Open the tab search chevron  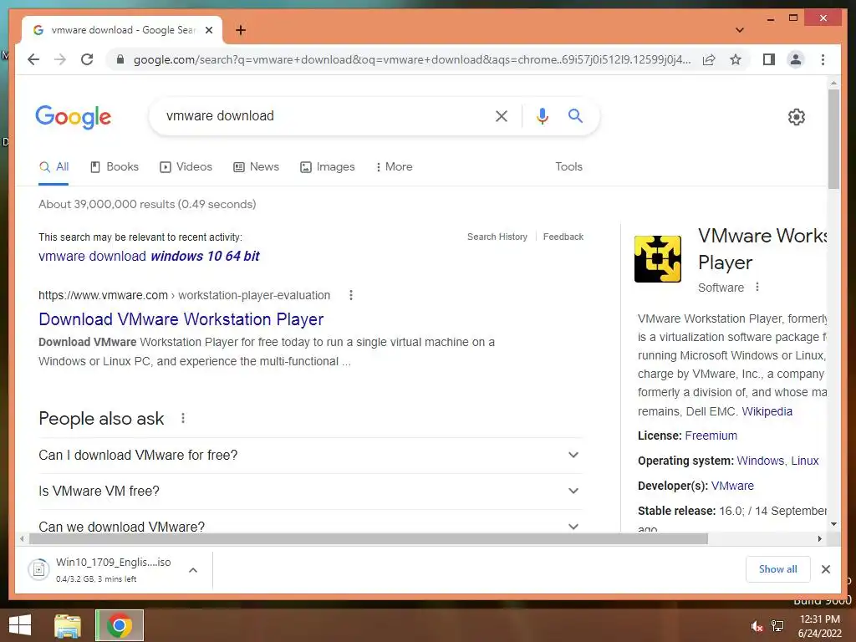[x=739, y=30]
